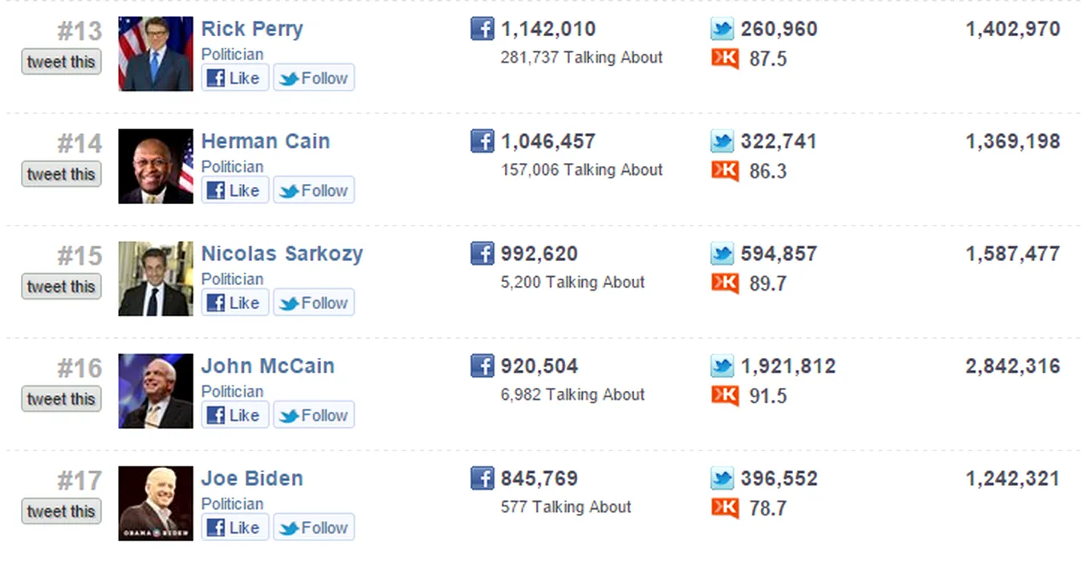
Task: Follow Rick Perry on Twitter
Action: pyautogui.click(x=314, y=78)
